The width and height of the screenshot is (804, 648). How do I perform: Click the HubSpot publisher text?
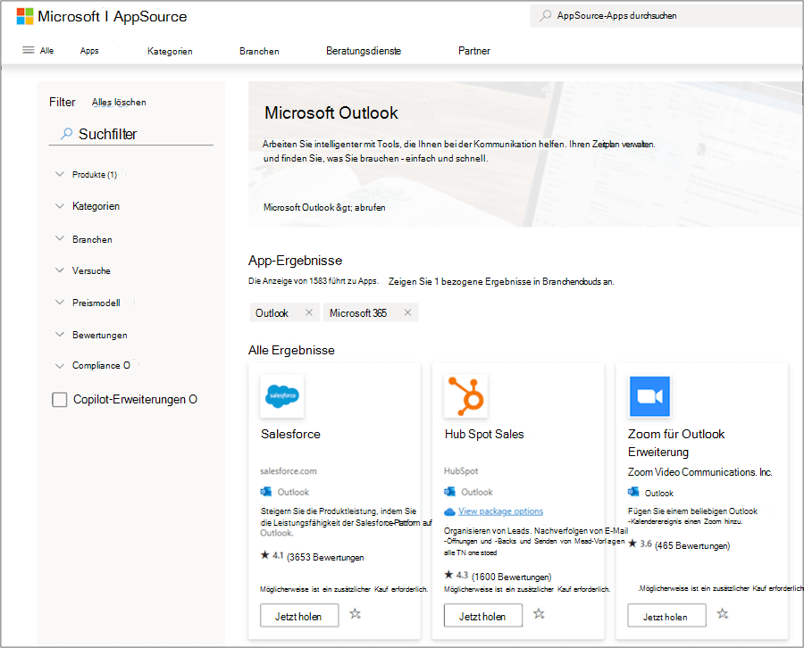[461, 470]
